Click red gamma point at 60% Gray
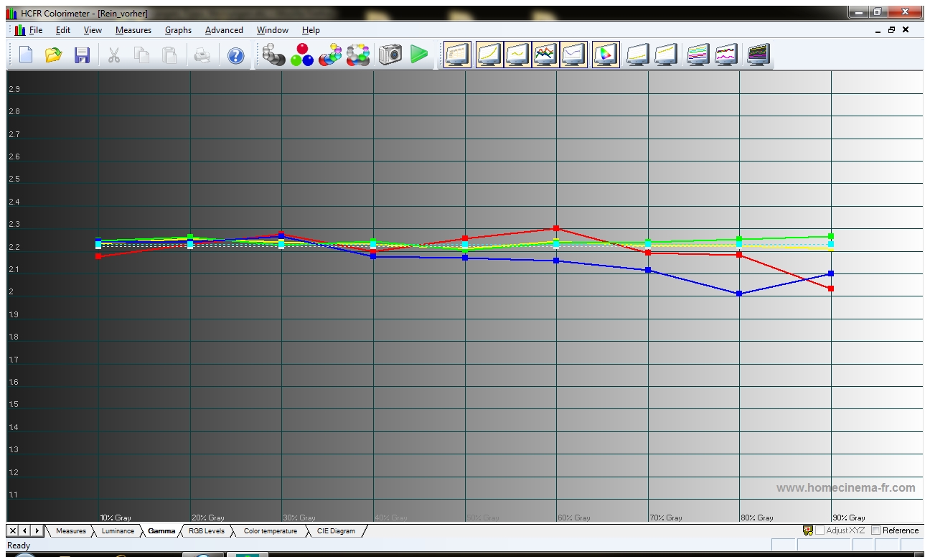Image resolution: width=930 pixels, height=557 pixels. [x=556, y=229]
